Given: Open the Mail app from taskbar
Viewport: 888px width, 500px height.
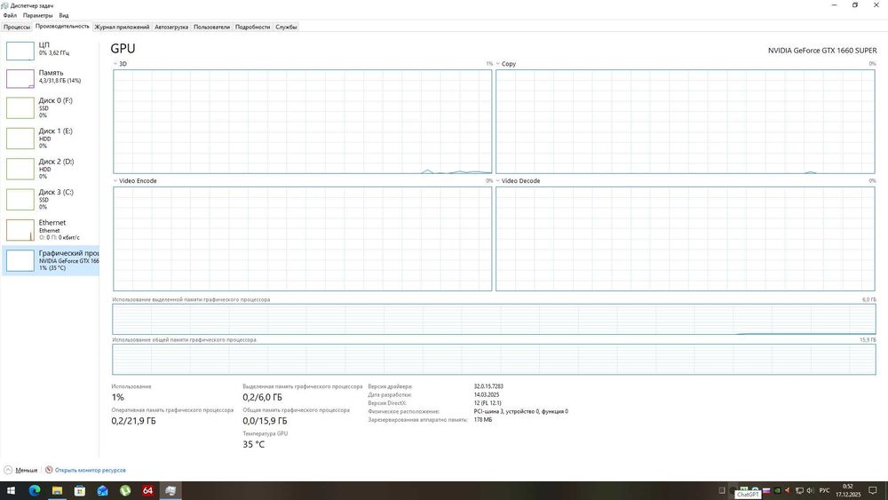Looking at the screenshot, I should [102, 490].
